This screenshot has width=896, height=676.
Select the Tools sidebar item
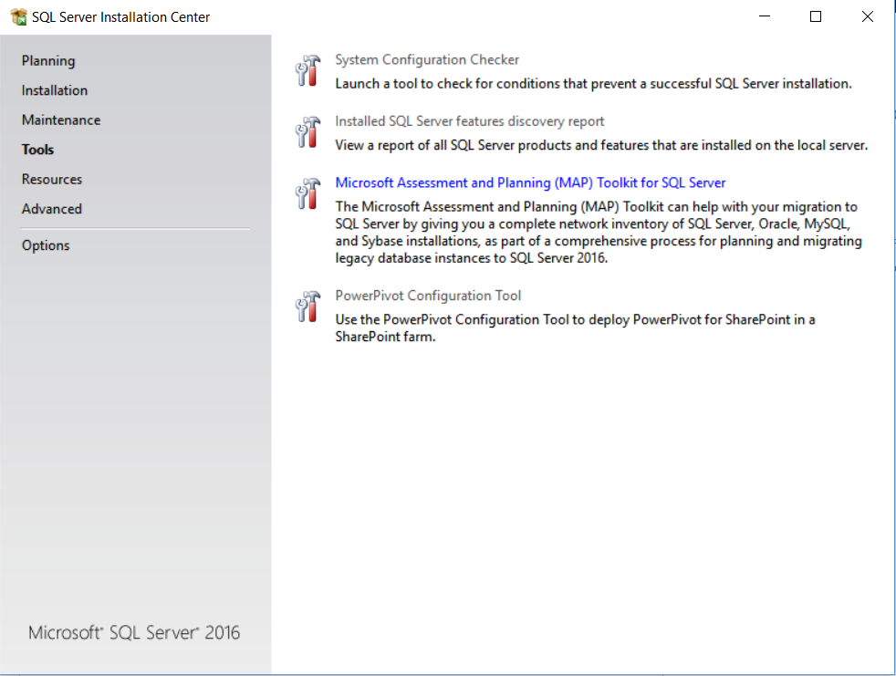[38, 150]
